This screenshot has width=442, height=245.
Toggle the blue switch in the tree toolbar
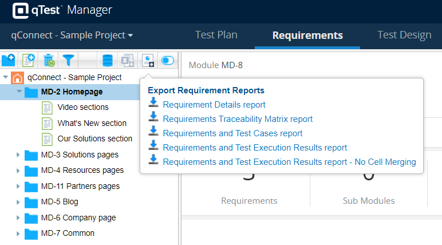pos(168,60)
